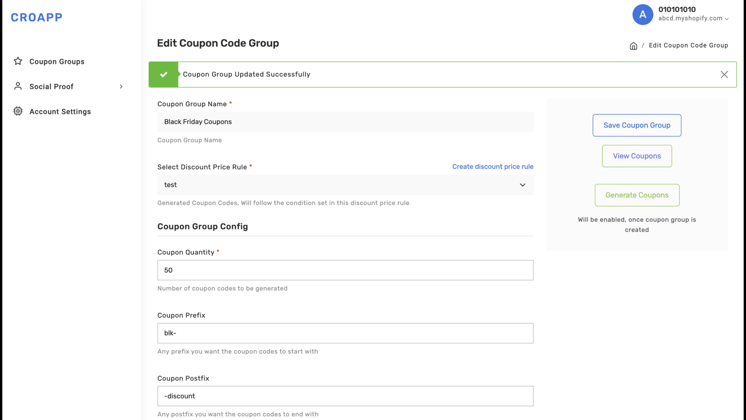Click the CROAPP logo

[x=36, y=17]
